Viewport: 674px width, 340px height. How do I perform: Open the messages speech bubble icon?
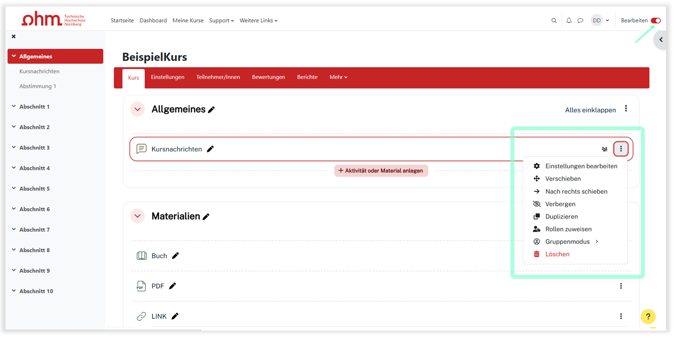(581, 21)
